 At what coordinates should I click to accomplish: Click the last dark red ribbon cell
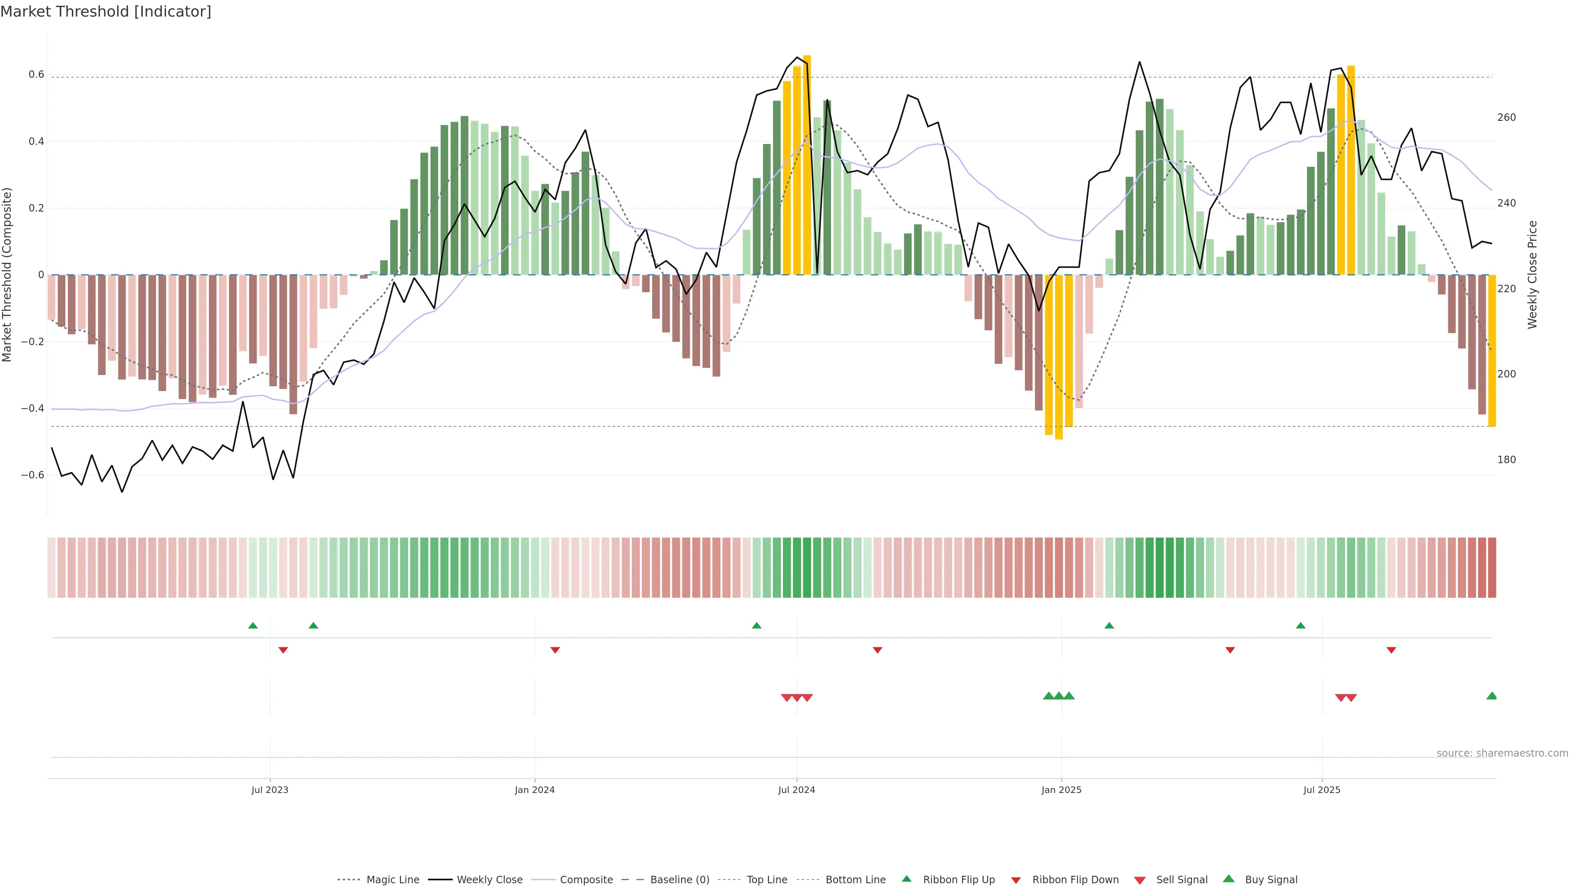tap(1491, 567)
